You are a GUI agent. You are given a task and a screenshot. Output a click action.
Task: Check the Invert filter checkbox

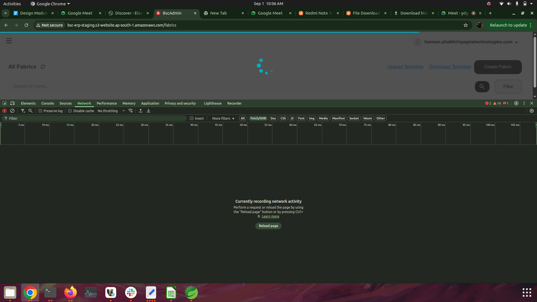tap(192, 118)
